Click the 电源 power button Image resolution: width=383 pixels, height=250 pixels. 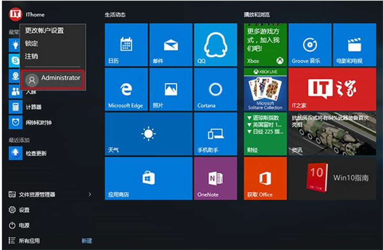click(19, 225)
